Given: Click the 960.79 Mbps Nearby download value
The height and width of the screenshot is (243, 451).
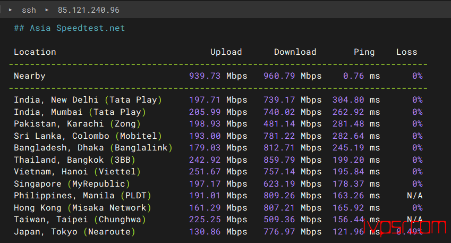Looking at the screenshot, I should point(293,76).
